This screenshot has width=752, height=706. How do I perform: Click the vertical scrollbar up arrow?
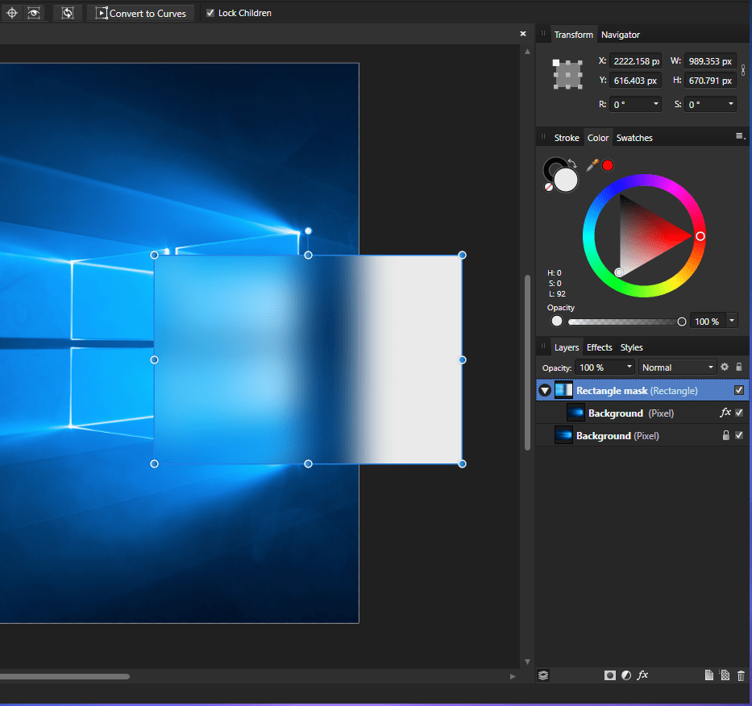pyautogui.click(x=527, y=52)
